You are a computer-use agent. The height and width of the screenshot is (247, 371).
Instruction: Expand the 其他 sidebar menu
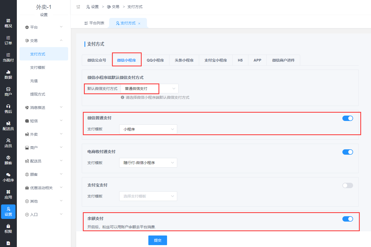click(x=44, y=201)
